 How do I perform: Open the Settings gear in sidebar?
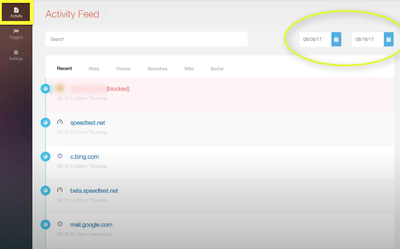(16, 55)
